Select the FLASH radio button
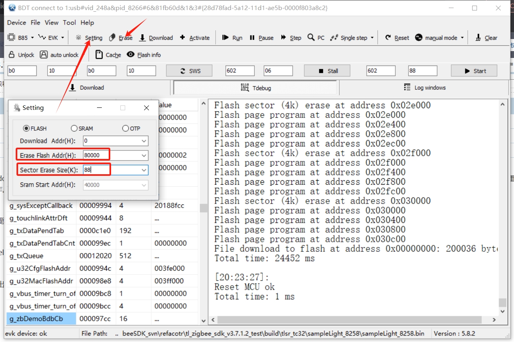 click(35, 128)
